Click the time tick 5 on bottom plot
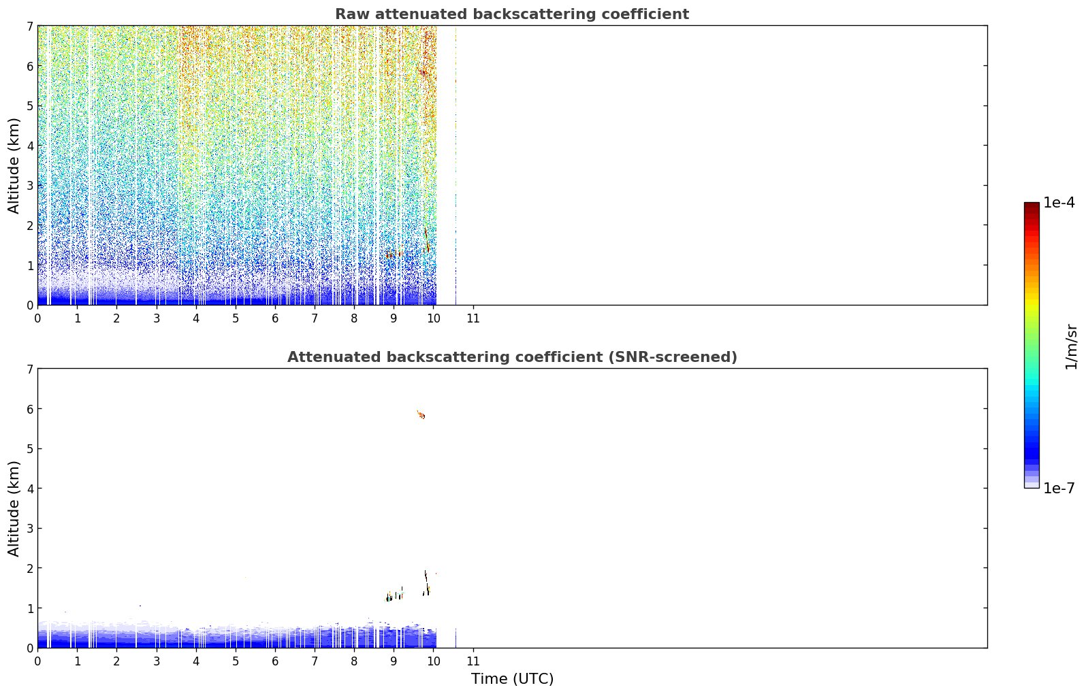 (x=236, y=661)
